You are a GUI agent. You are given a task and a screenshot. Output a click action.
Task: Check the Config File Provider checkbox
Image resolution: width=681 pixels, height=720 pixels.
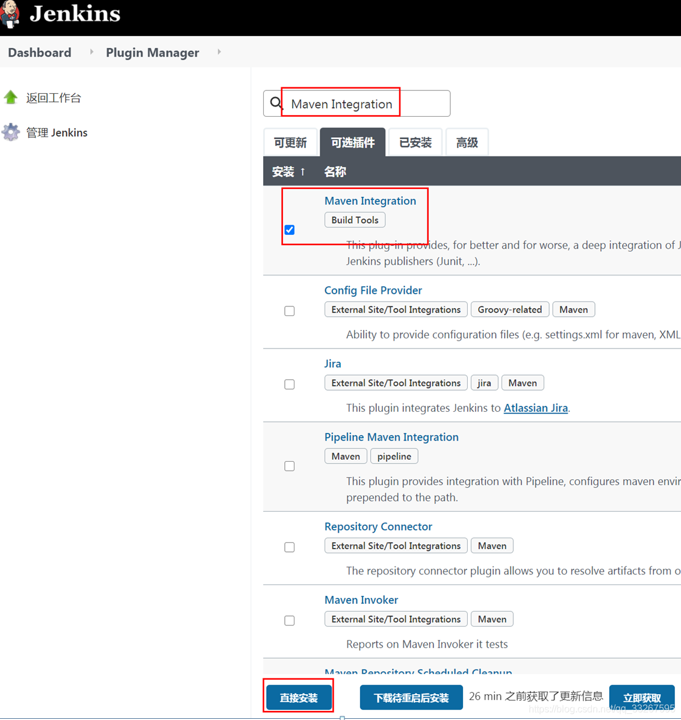click(x=289, y=311)
